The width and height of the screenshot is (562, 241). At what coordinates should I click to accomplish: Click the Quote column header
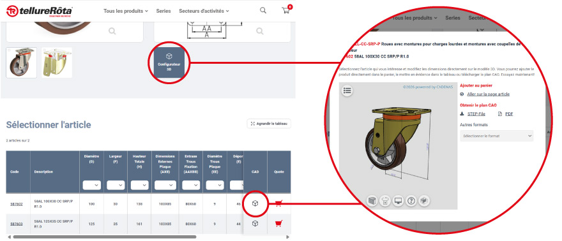[279, 172]
